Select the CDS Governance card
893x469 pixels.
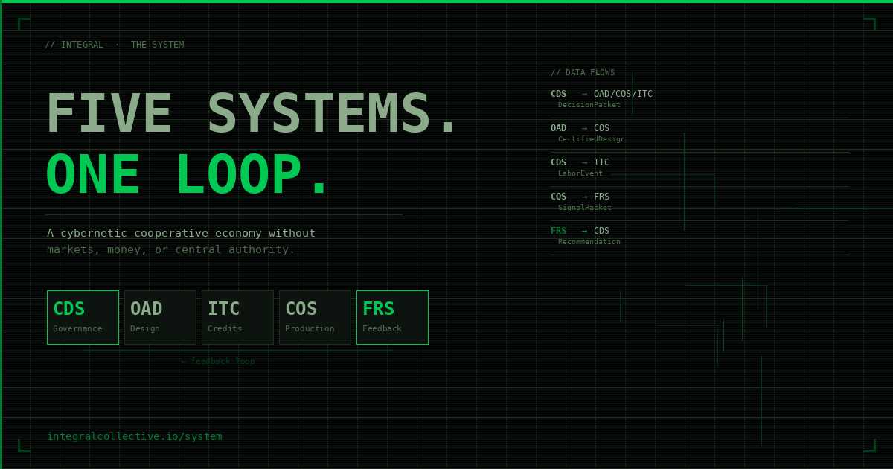[83, 317]
